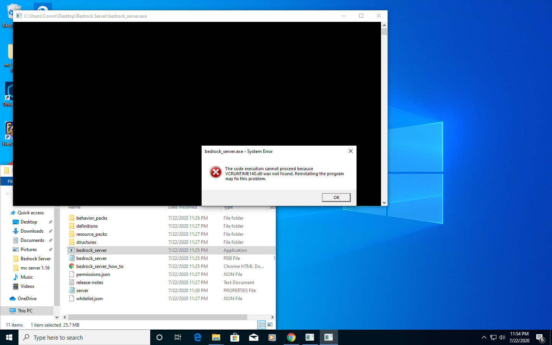Open Google Chrome from the taskbar
This screenshot has width=552, height=345.
[291, 337]
